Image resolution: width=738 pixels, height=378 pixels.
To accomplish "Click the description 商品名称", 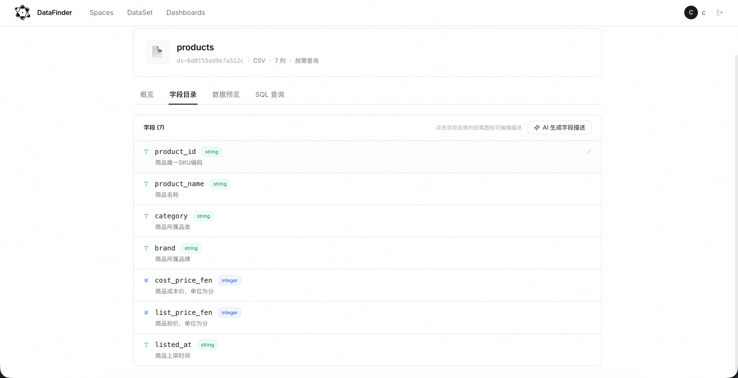I will (167, 195).
